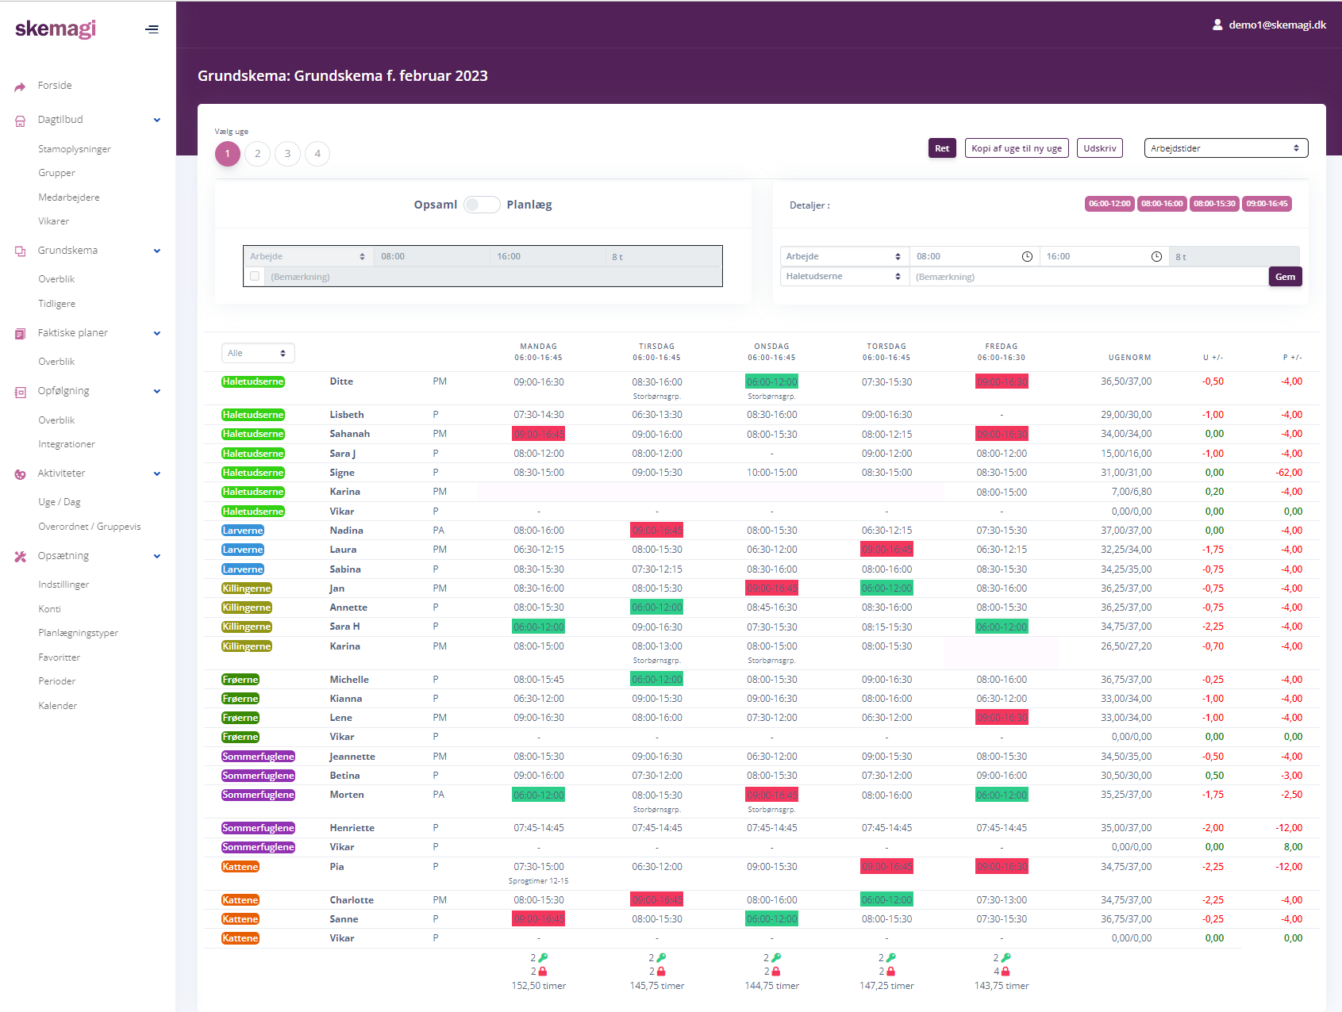1342x1012 pixels.
Task: Click Nadina's red Tuesday shift
Action: coord(657,530)
